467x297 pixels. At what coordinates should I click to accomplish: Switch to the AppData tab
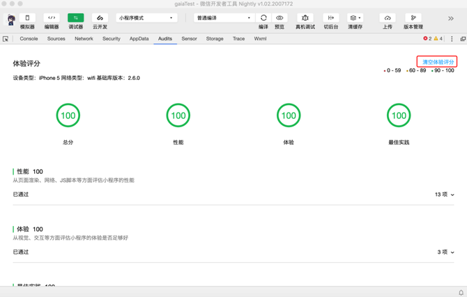point(139,39)
